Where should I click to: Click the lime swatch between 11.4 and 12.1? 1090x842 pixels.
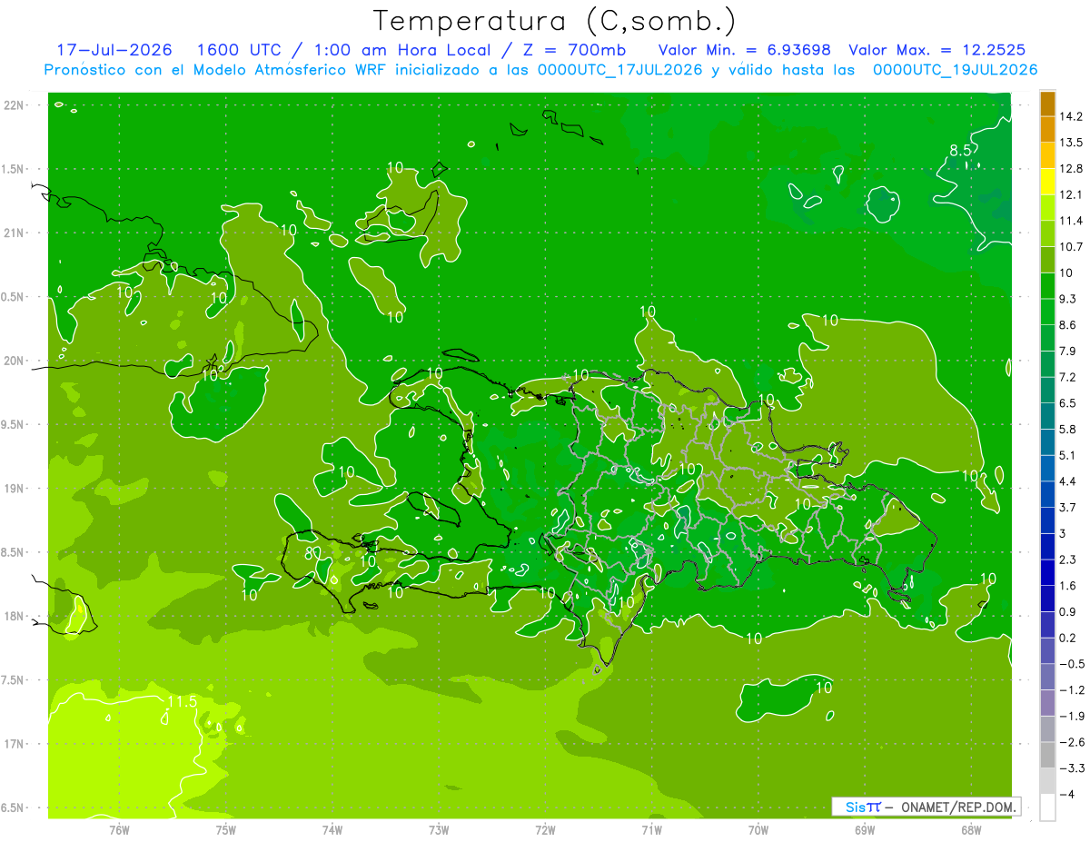[x=1047, y=207]
